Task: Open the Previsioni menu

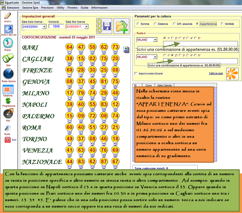Action: tap(47, 7)
